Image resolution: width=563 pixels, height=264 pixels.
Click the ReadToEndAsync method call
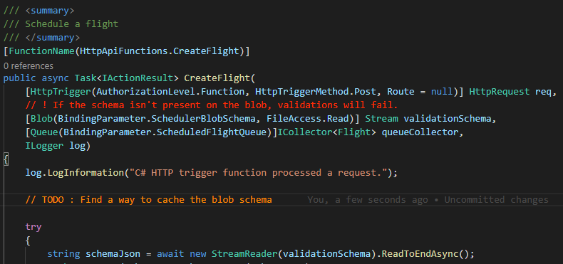pos(420,254)
